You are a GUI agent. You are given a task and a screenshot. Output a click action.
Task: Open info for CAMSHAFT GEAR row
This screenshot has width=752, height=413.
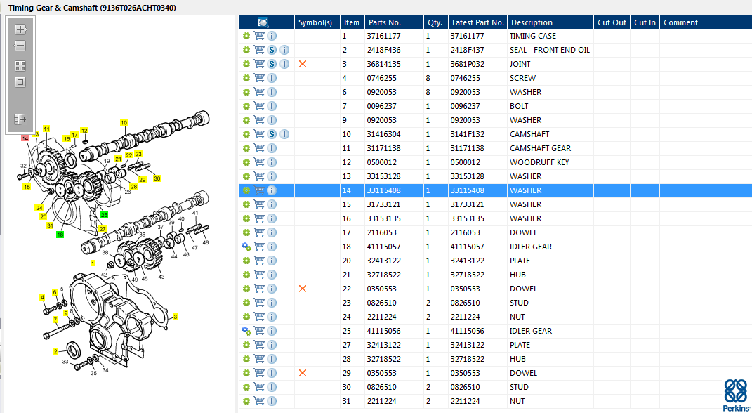pos(272,148)
